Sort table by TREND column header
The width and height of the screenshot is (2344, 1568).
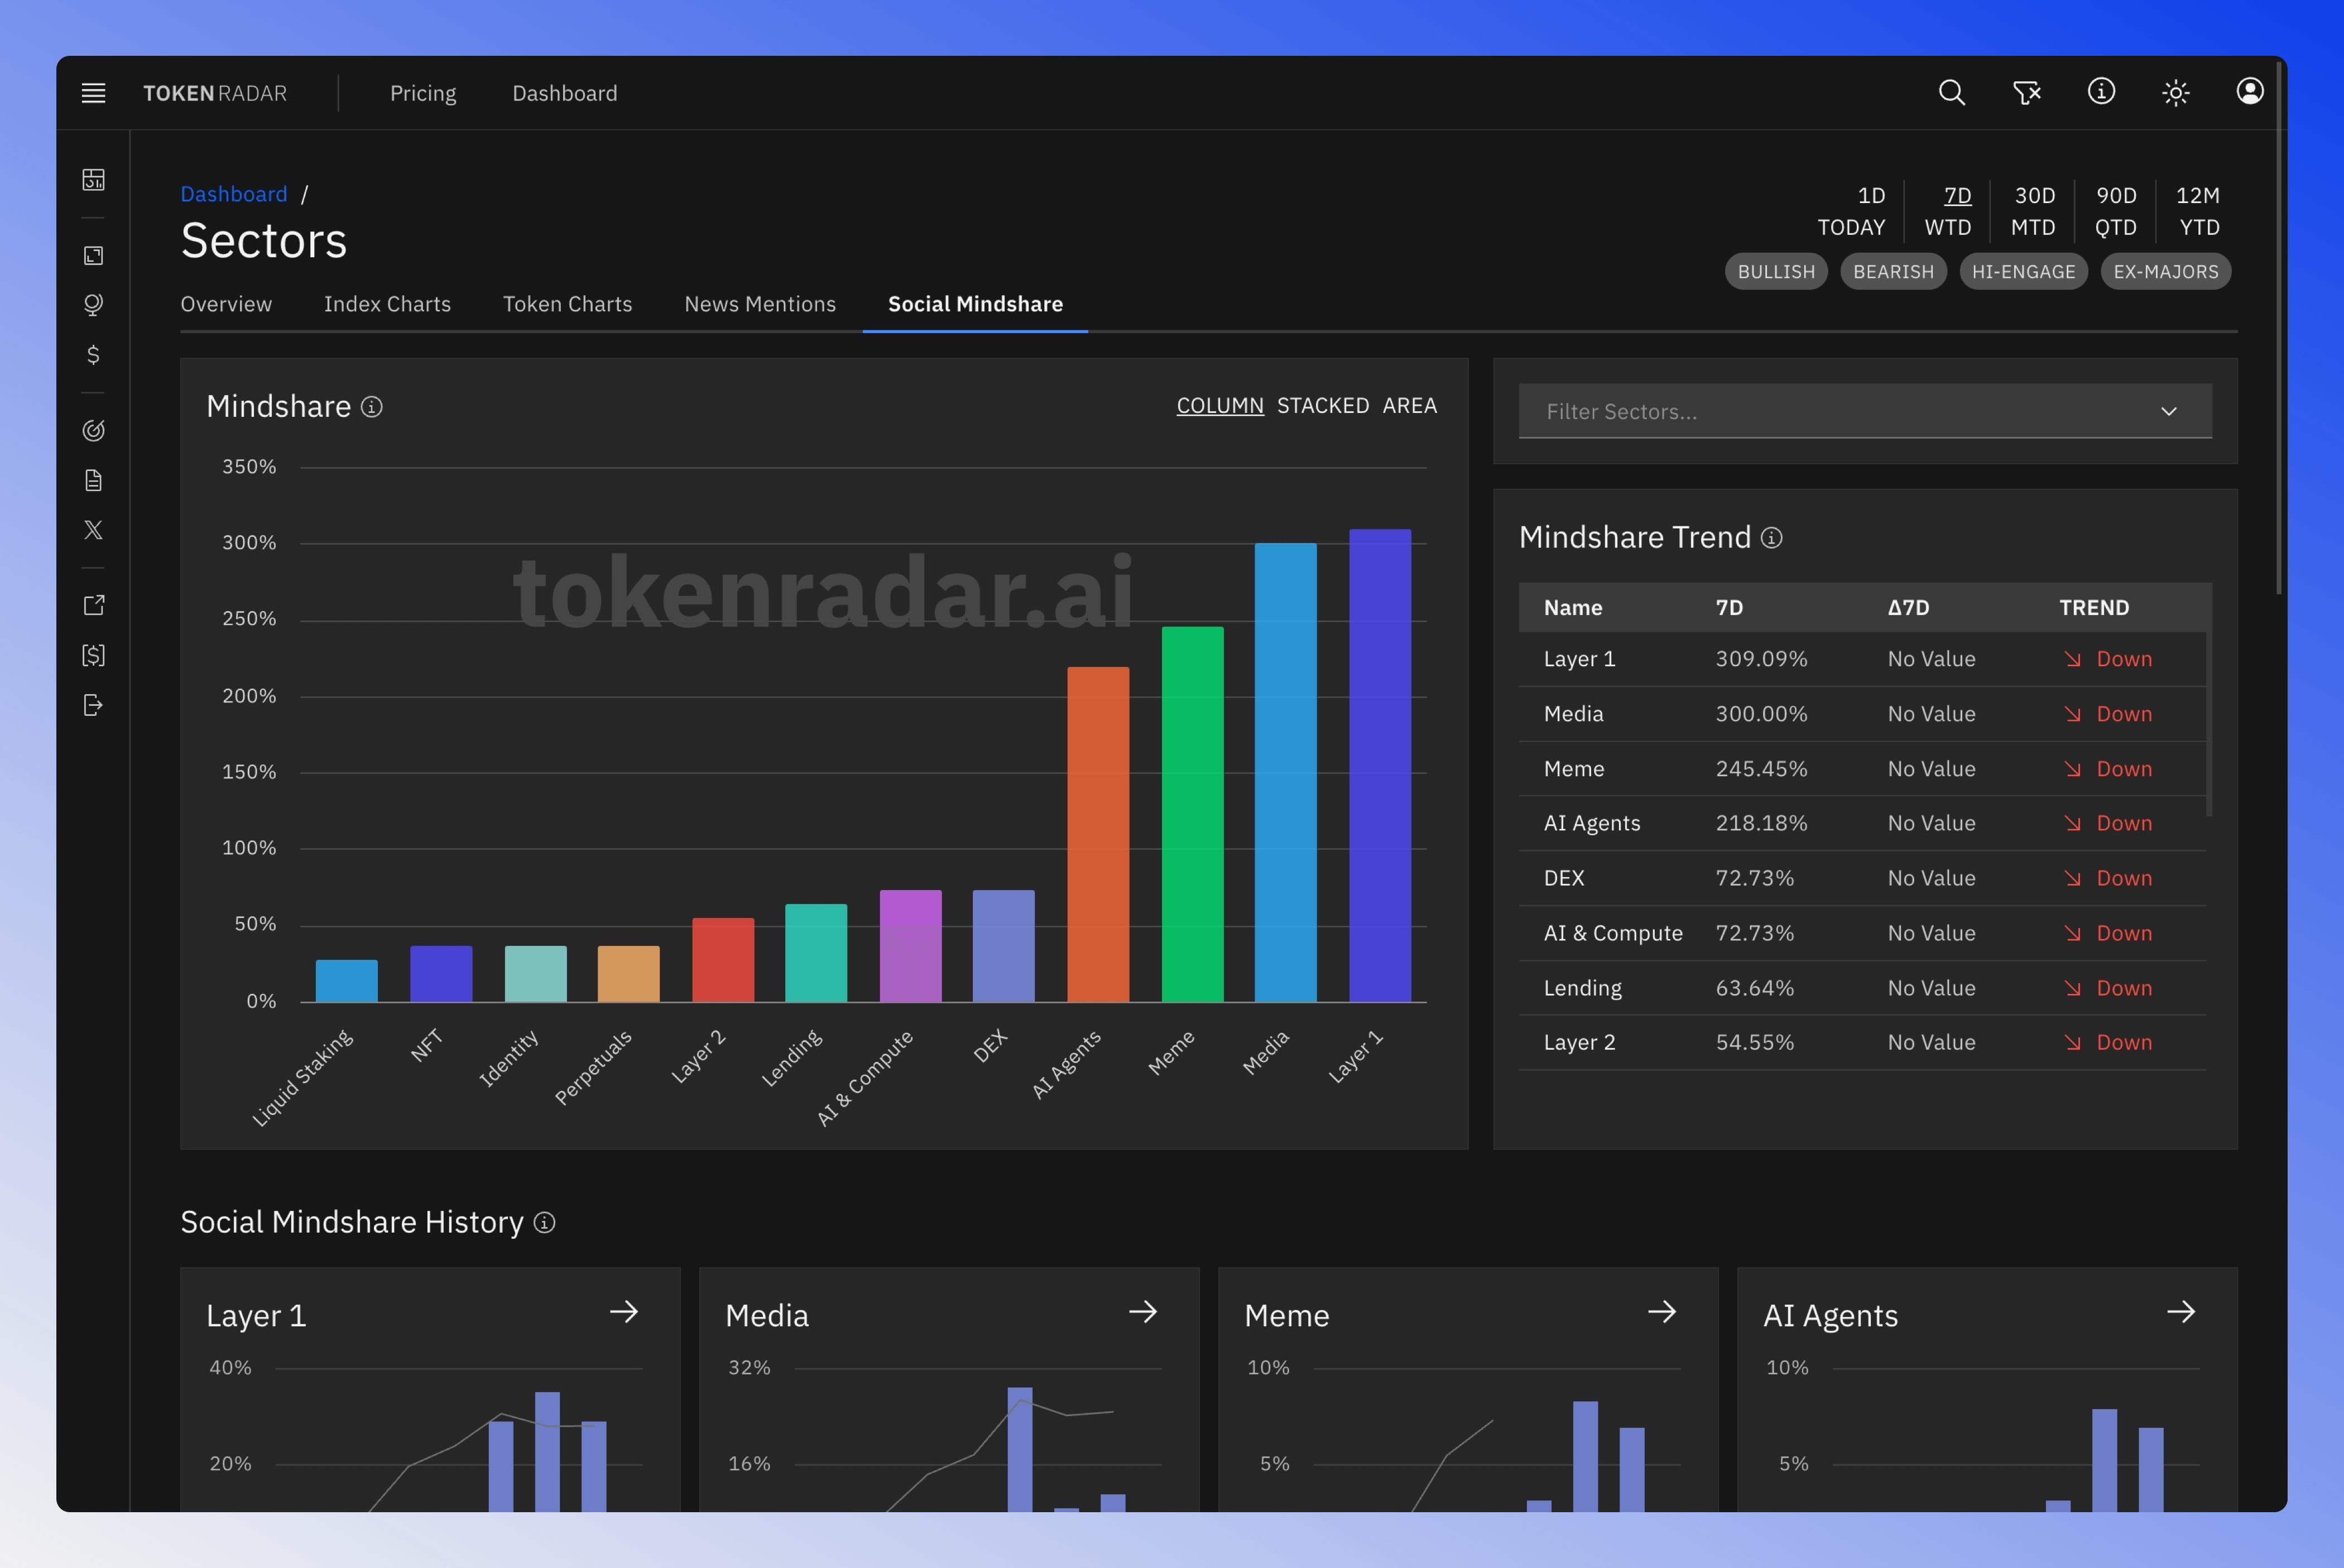[x=2094, y=607]
